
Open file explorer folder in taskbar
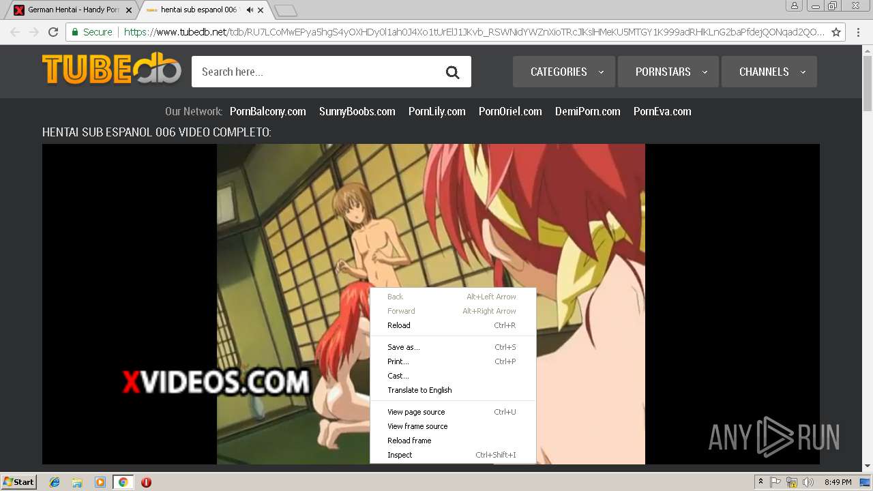[77, 482]
